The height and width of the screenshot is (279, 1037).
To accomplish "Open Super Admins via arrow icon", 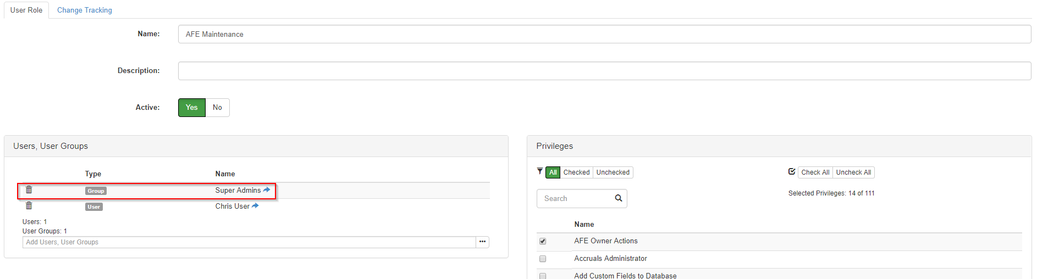I will click(x=267, y=190).
